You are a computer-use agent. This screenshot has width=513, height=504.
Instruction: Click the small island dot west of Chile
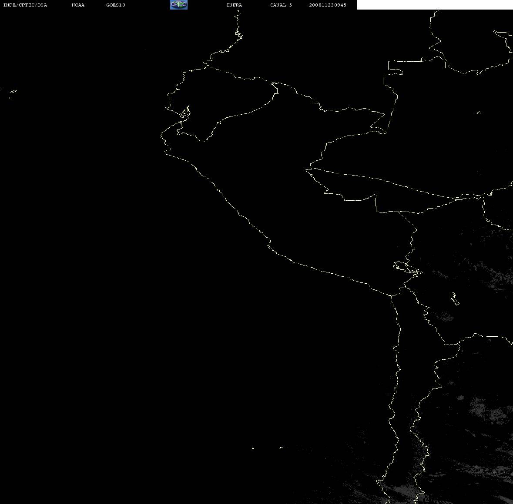[x=252, y=448]
